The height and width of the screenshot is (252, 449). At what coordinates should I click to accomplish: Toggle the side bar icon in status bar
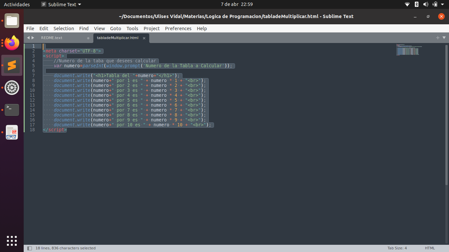point(30,248)
